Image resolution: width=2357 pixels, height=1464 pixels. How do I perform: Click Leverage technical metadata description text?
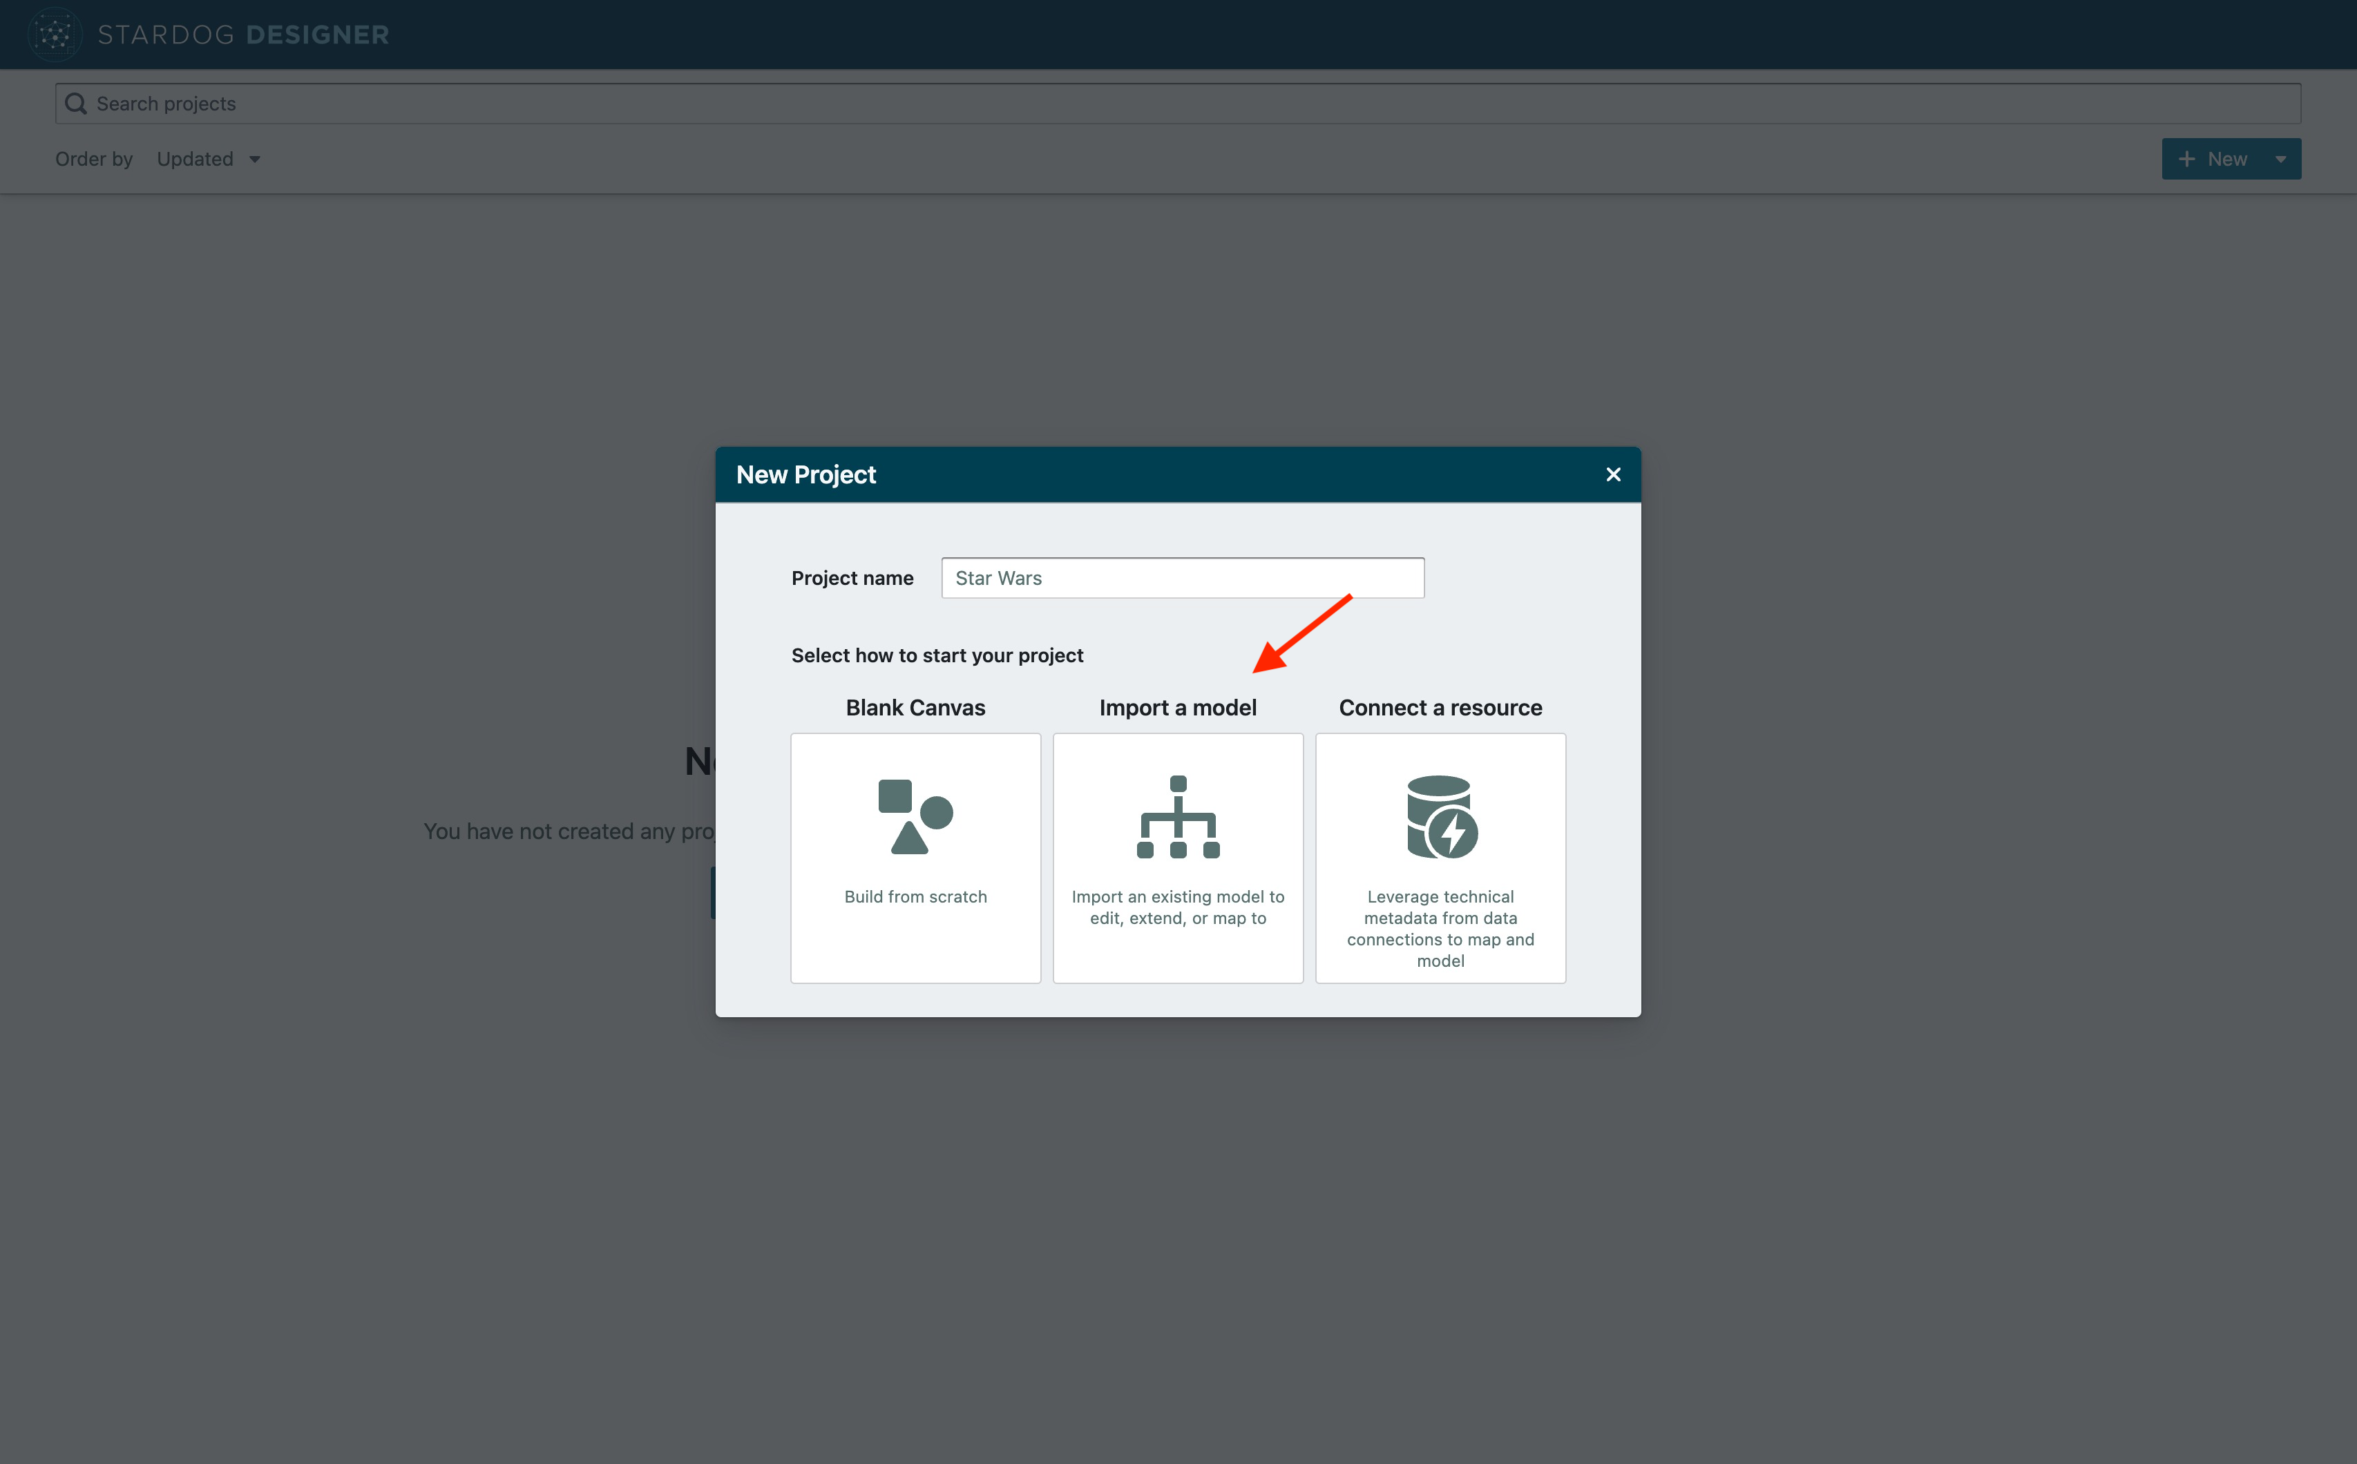(1440, 929)
